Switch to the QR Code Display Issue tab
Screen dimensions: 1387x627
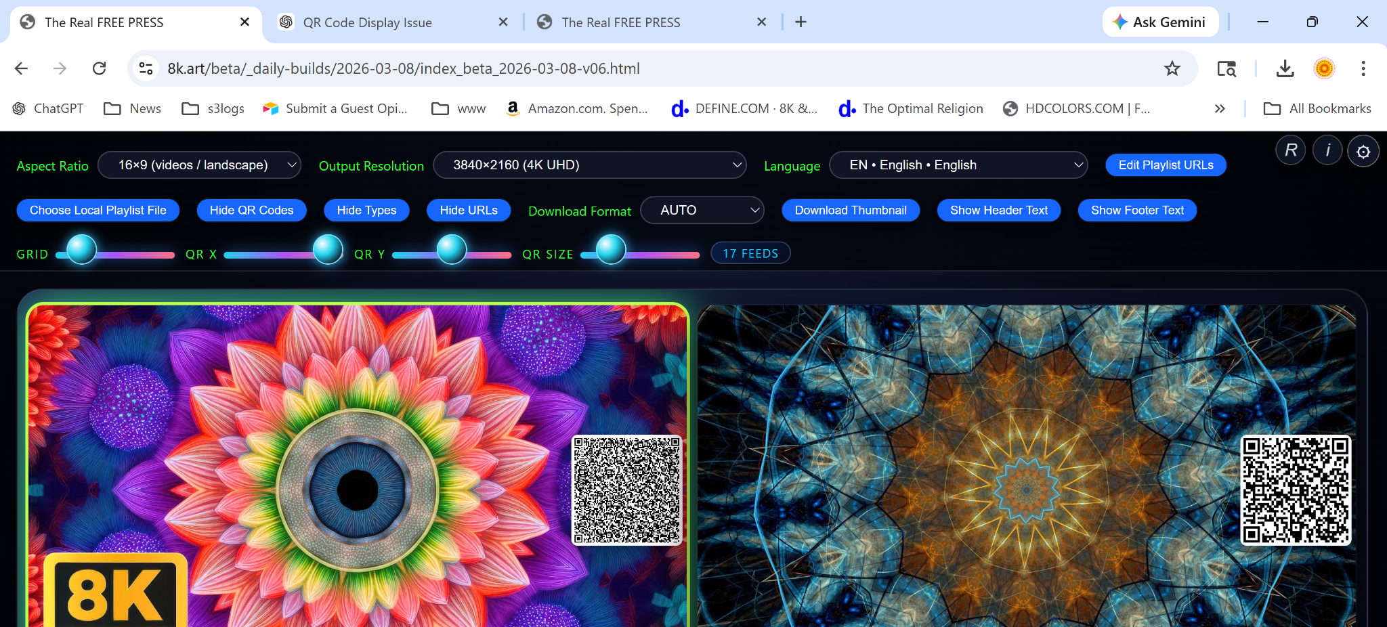pyautogui.click(x=393, y=22)
